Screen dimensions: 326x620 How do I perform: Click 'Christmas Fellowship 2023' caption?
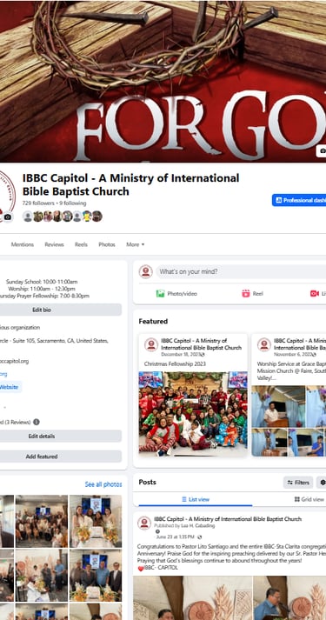[175, 363]
